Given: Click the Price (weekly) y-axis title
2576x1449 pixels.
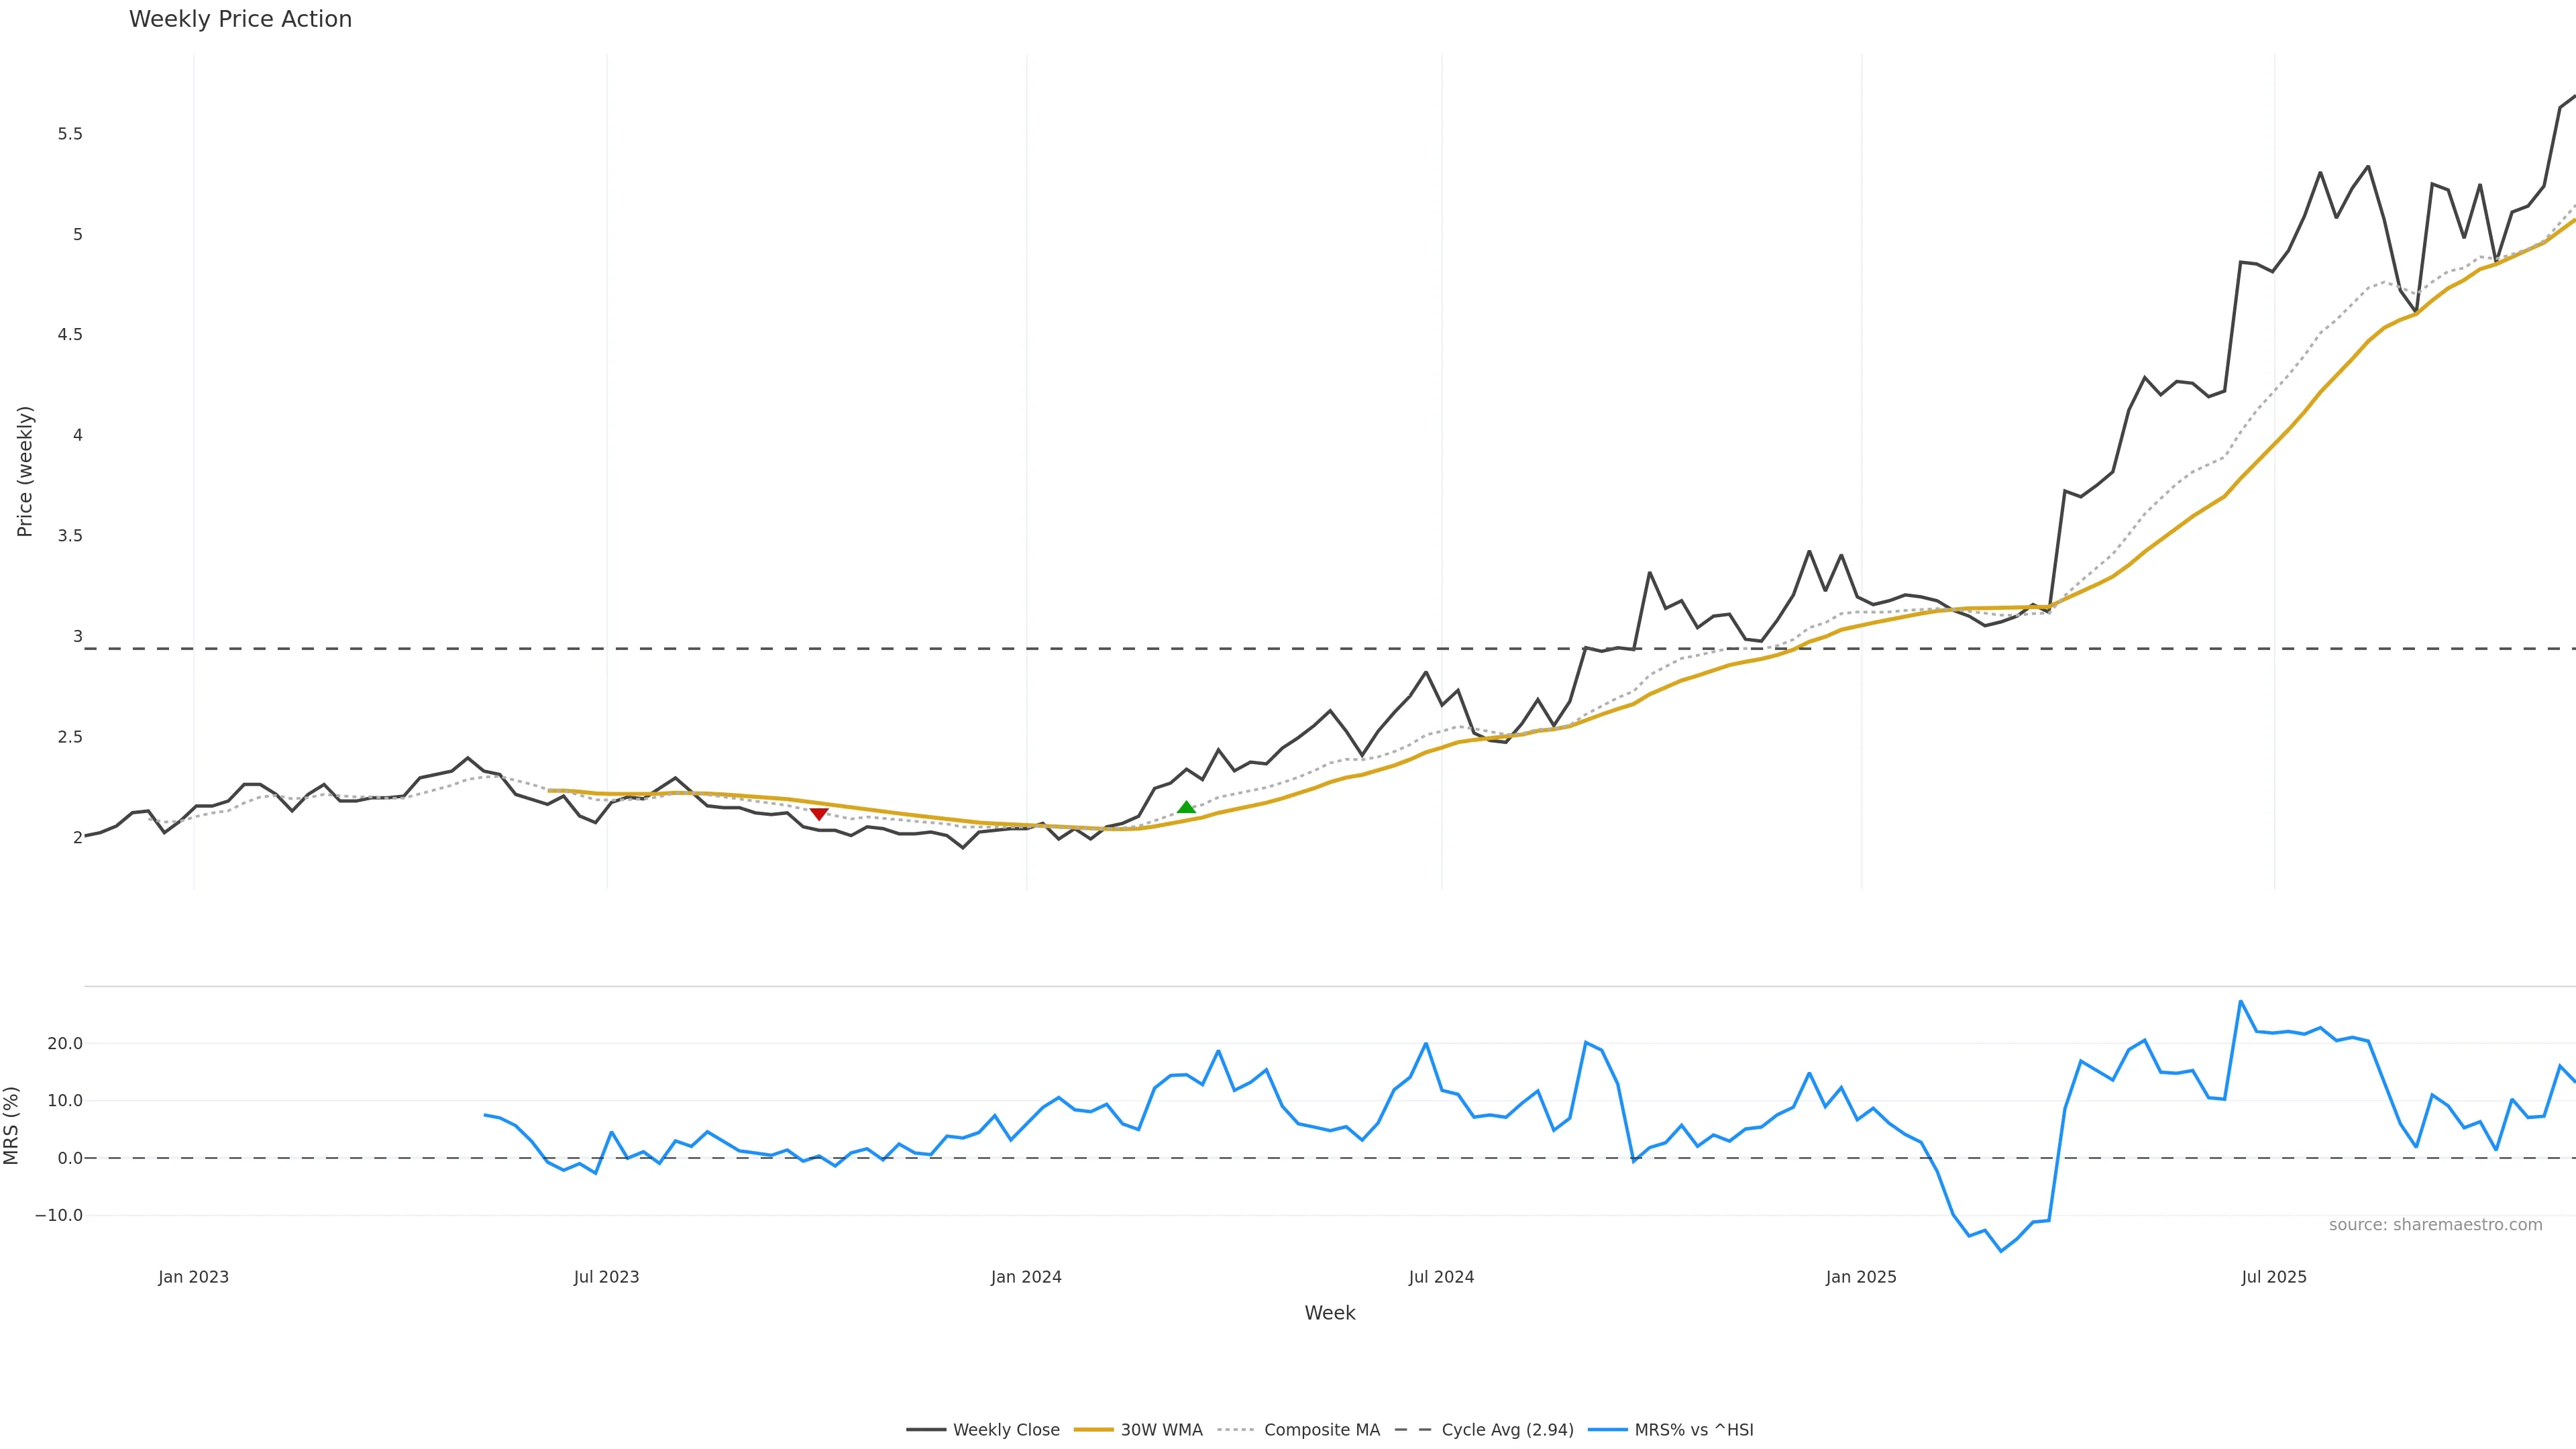Looking at the screenshot, I should [25, 471].
